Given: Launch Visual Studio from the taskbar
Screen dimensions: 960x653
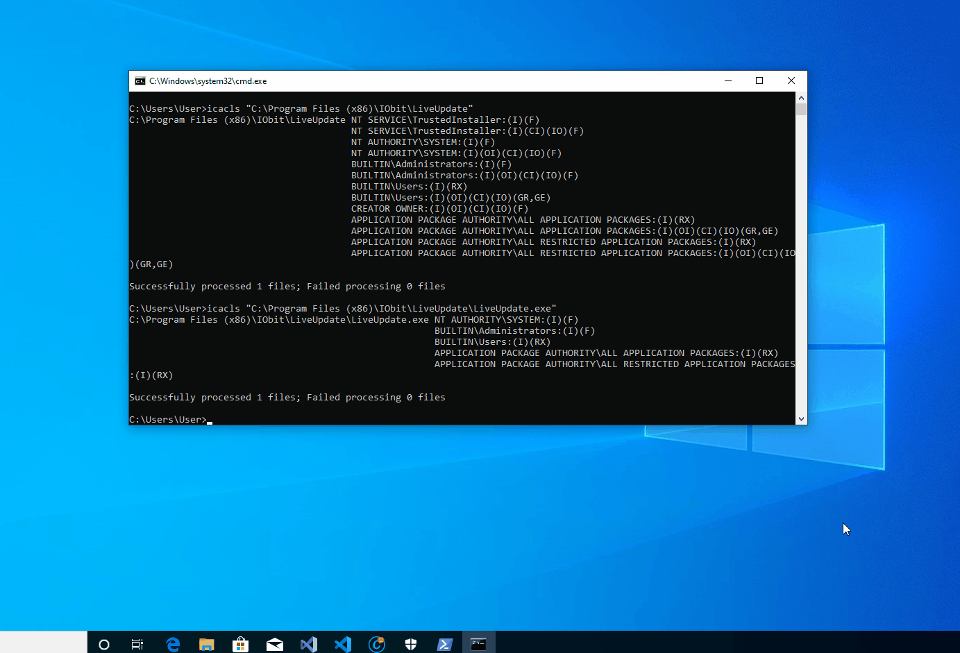Looking at the screenshot, I should click(309, 645).
